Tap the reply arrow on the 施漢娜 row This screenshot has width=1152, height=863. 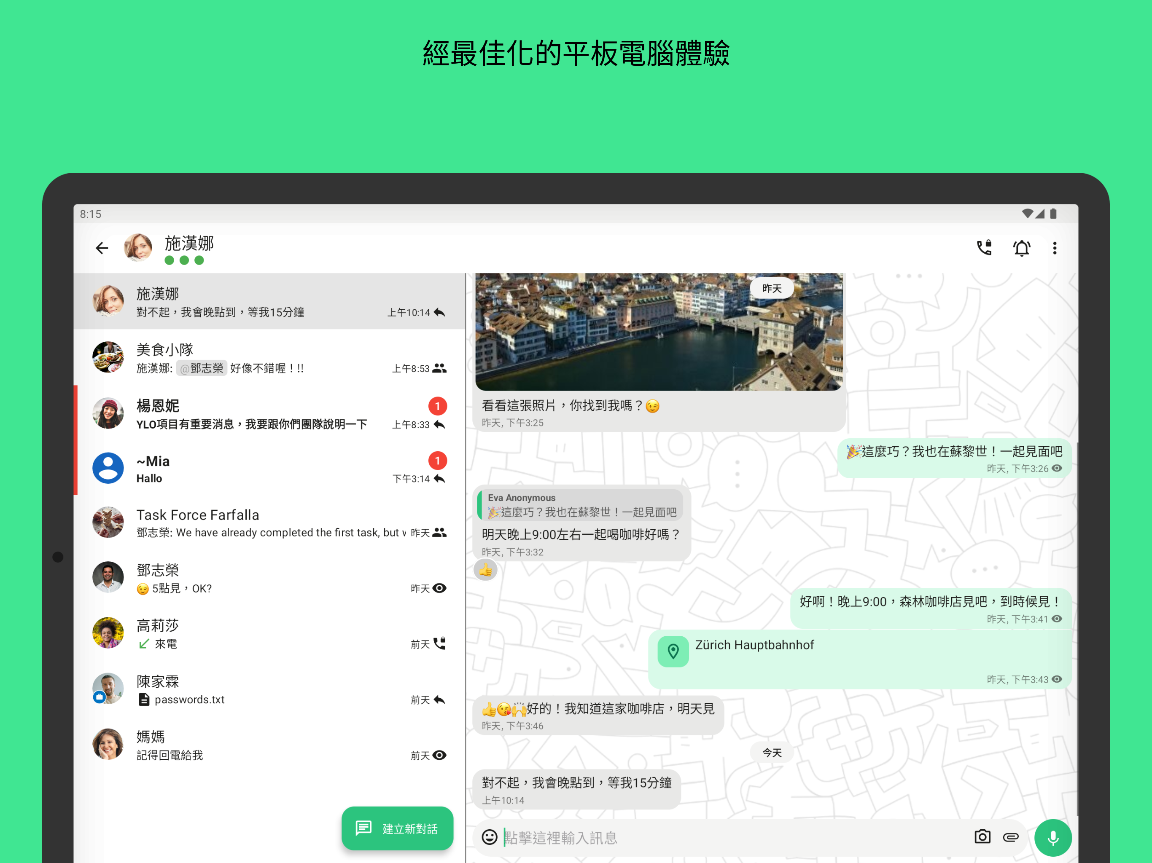point(439,312)
